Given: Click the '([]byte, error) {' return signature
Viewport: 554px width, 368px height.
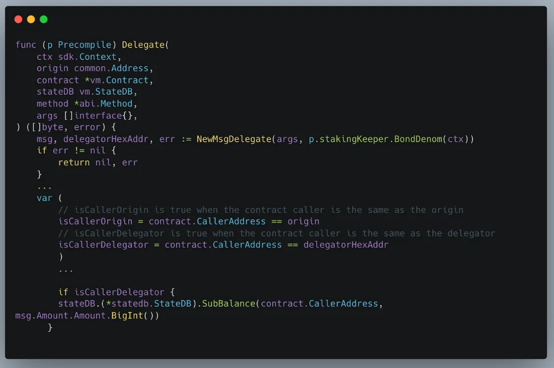Looking at the screenshot, I should [x=71, y=127].
